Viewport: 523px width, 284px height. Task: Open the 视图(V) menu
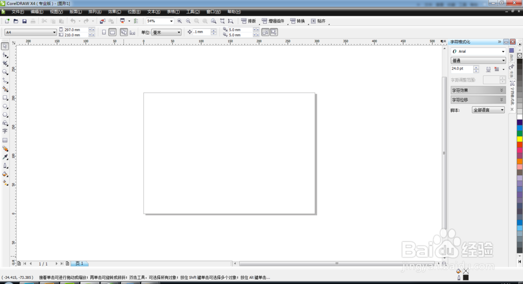pos(56,12)
